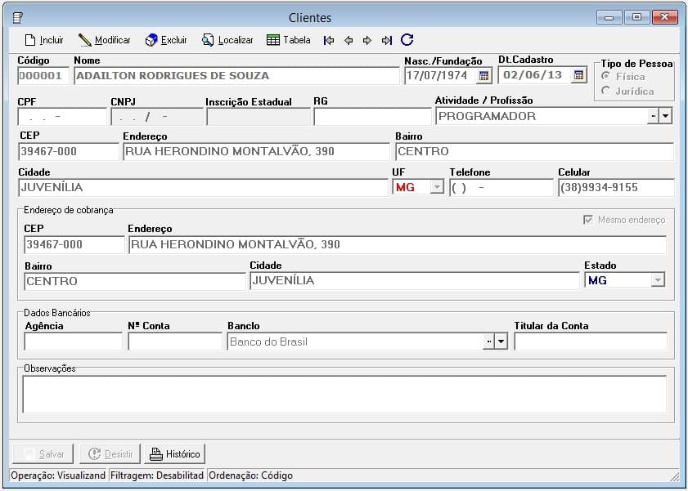
Task: Expand the Atividade / Profissão dropdown arrow
Action: point(666,116)
